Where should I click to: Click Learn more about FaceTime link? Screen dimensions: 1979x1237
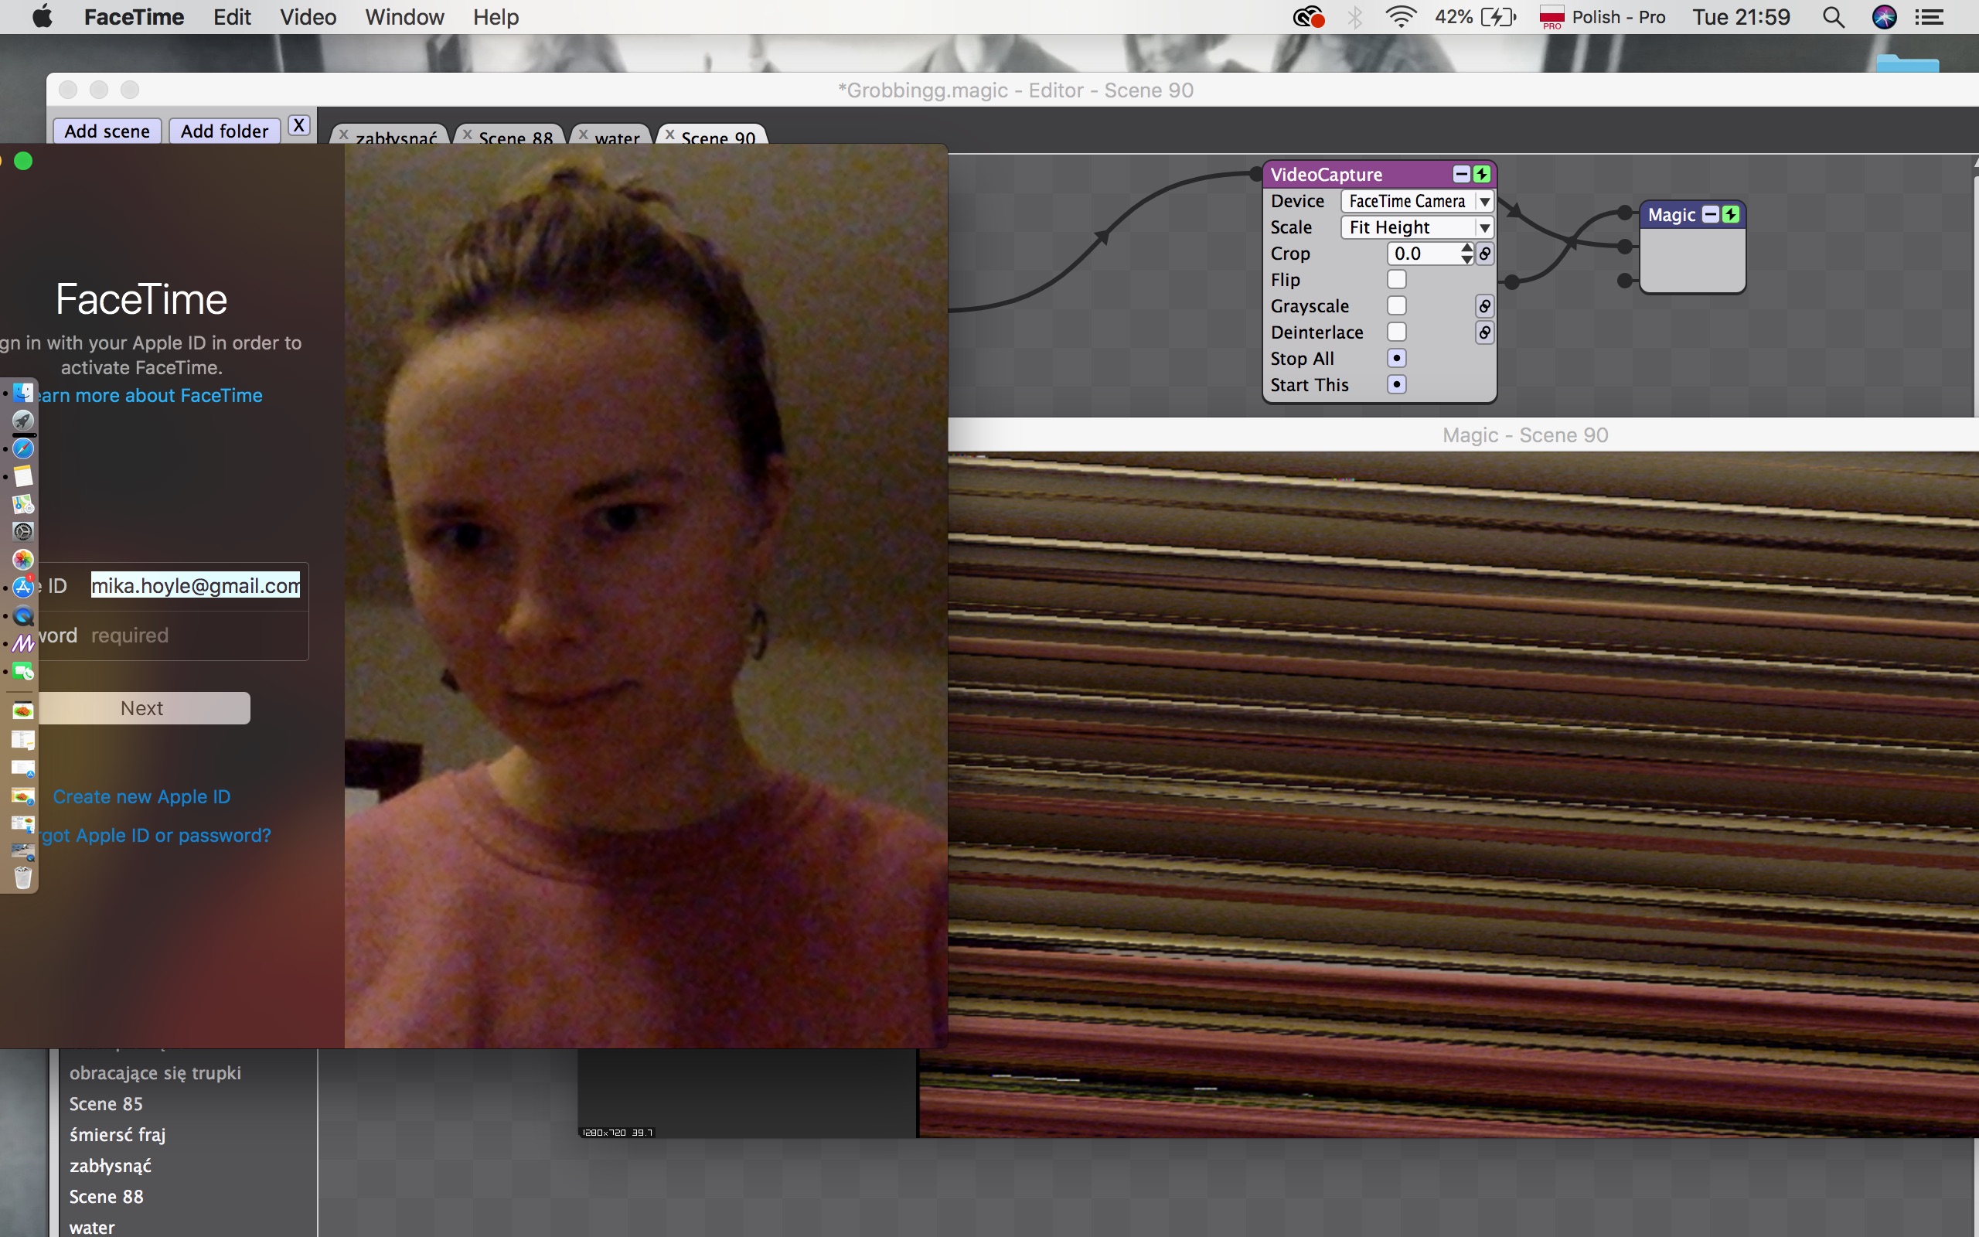pyautogui.click(x=150, y=395)
